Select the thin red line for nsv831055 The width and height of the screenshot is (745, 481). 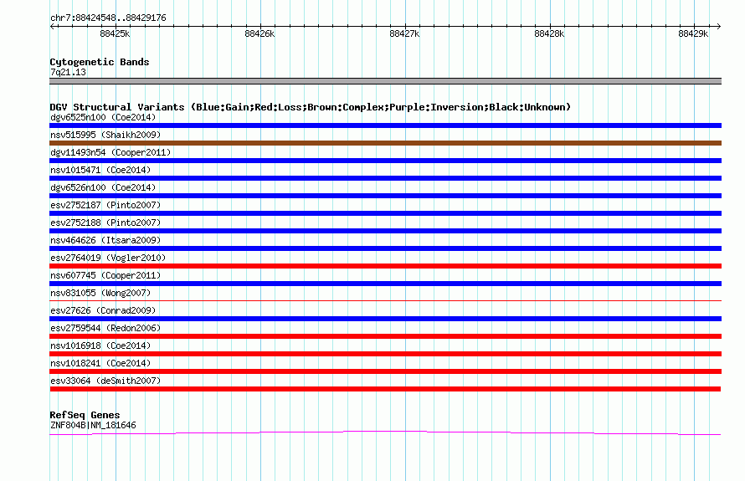[385, 300]
